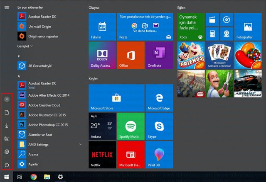Open the Skype tile

coord(159,126)
